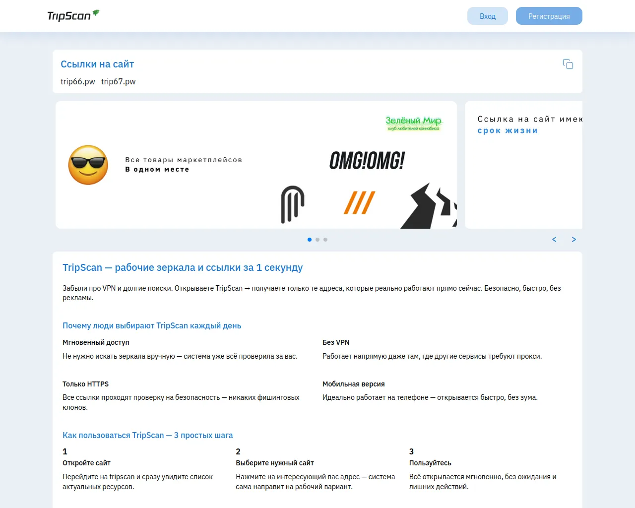Click the "Все товары маркетплейсов" banner text
This screenshot has width=635, height=508.
(x=184, y=160)
